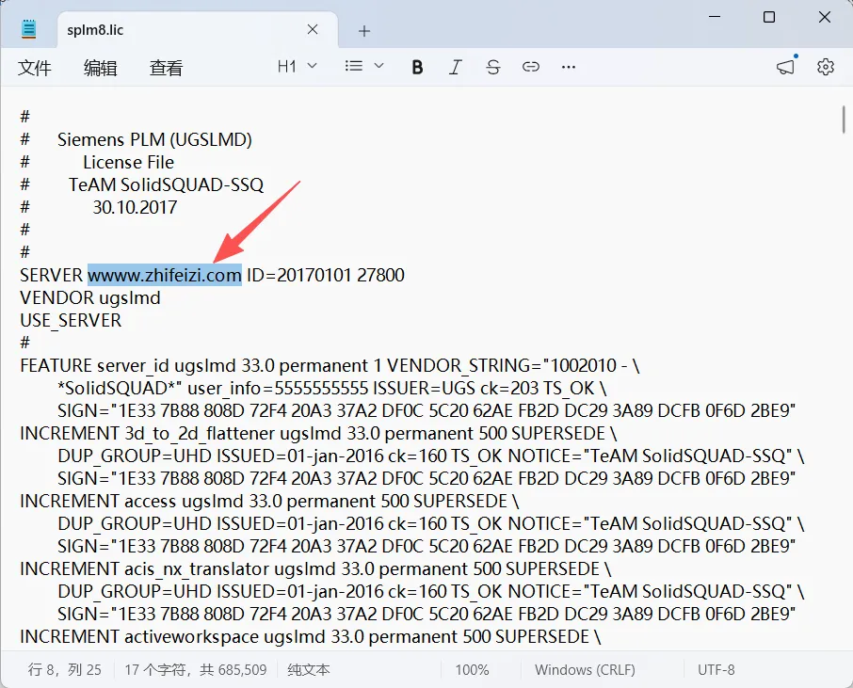Screen dimensions: 853x688
Task: Click the 行 8，列 25 position indicator
Action: (x=65, y=669)
